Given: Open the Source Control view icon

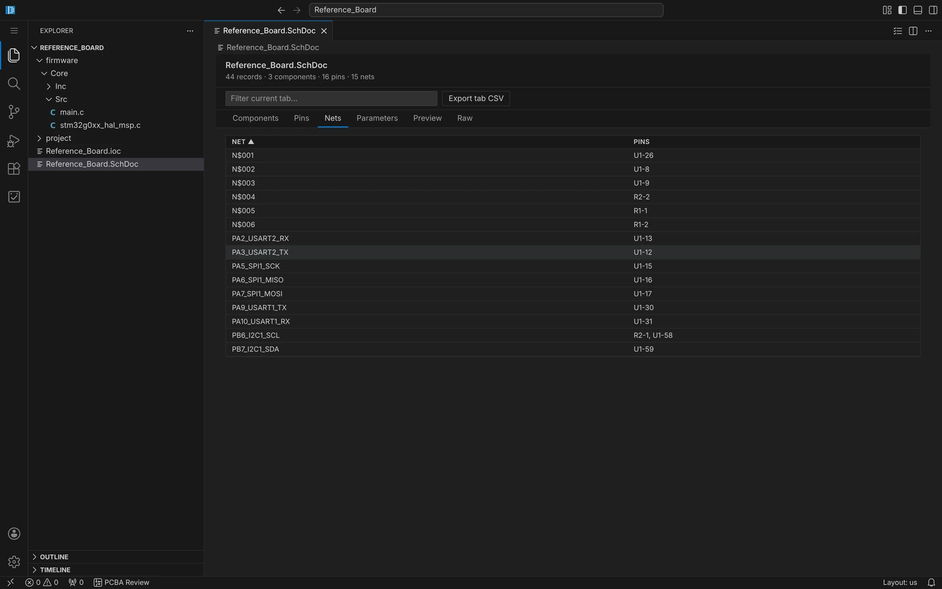Looking at the screenshot, I should tap(14, 112).
